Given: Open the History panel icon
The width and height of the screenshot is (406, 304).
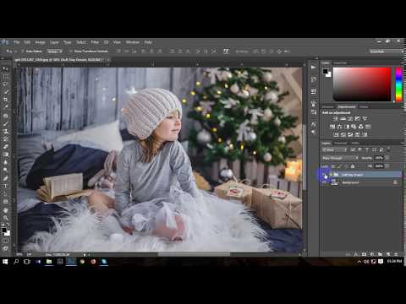Looking at the screenshot, I should pyautogui.click(x=314, y=79).
